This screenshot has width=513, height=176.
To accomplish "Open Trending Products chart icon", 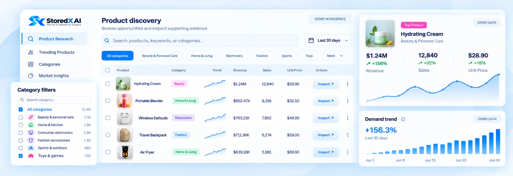I will coord(31,52).
